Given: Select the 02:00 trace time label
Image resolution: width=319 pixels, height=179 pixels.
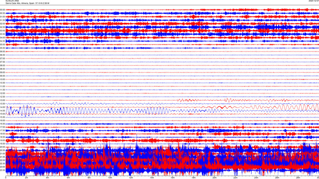Looking at the screenshot, I should coord(2,24).
